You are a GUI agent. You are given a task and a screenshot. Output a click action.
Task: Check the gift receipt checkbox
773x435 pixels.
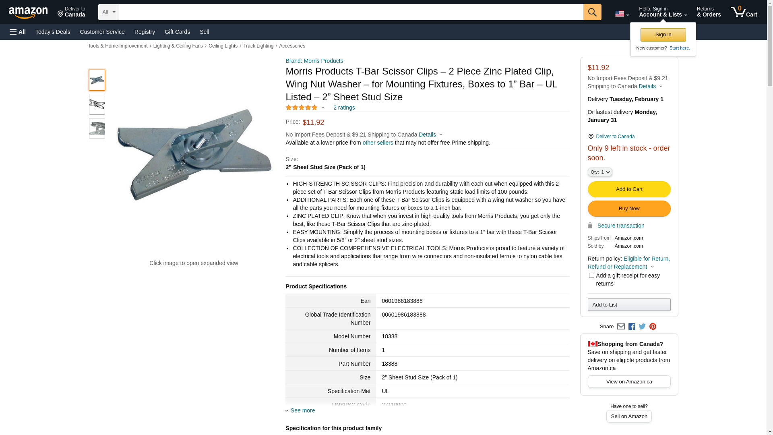pos(591,275)
